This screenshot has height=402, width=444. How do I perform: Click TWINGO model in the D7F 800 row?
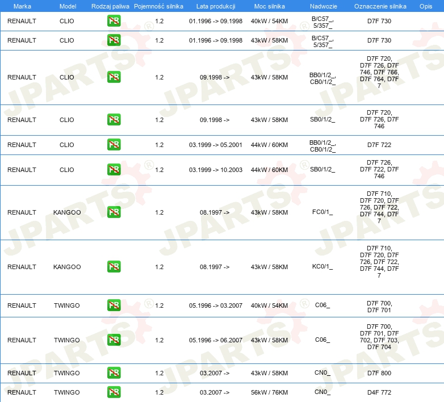67,373
